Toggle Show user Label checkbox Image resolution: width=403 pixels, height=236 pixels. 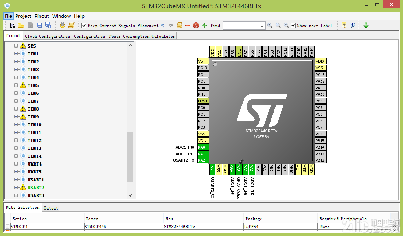tap(293, 26)
